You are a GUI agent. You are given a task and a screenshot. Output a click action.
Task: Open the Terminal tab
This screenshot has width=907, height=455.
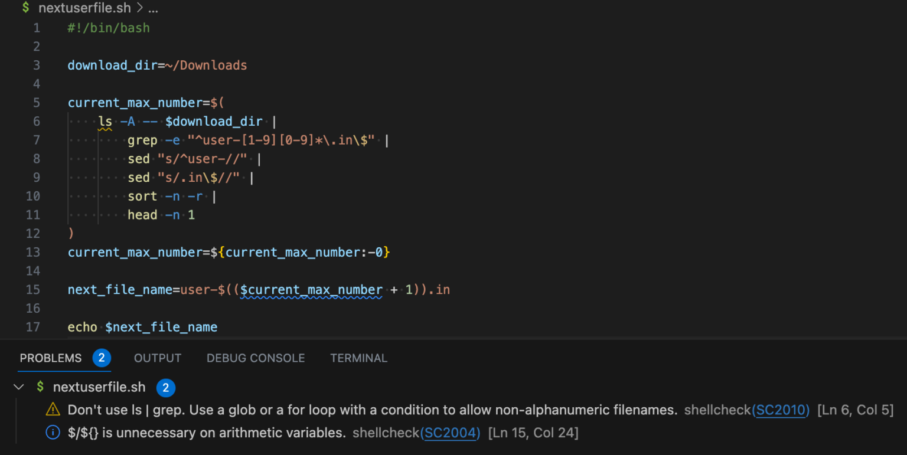coord(358,358)
